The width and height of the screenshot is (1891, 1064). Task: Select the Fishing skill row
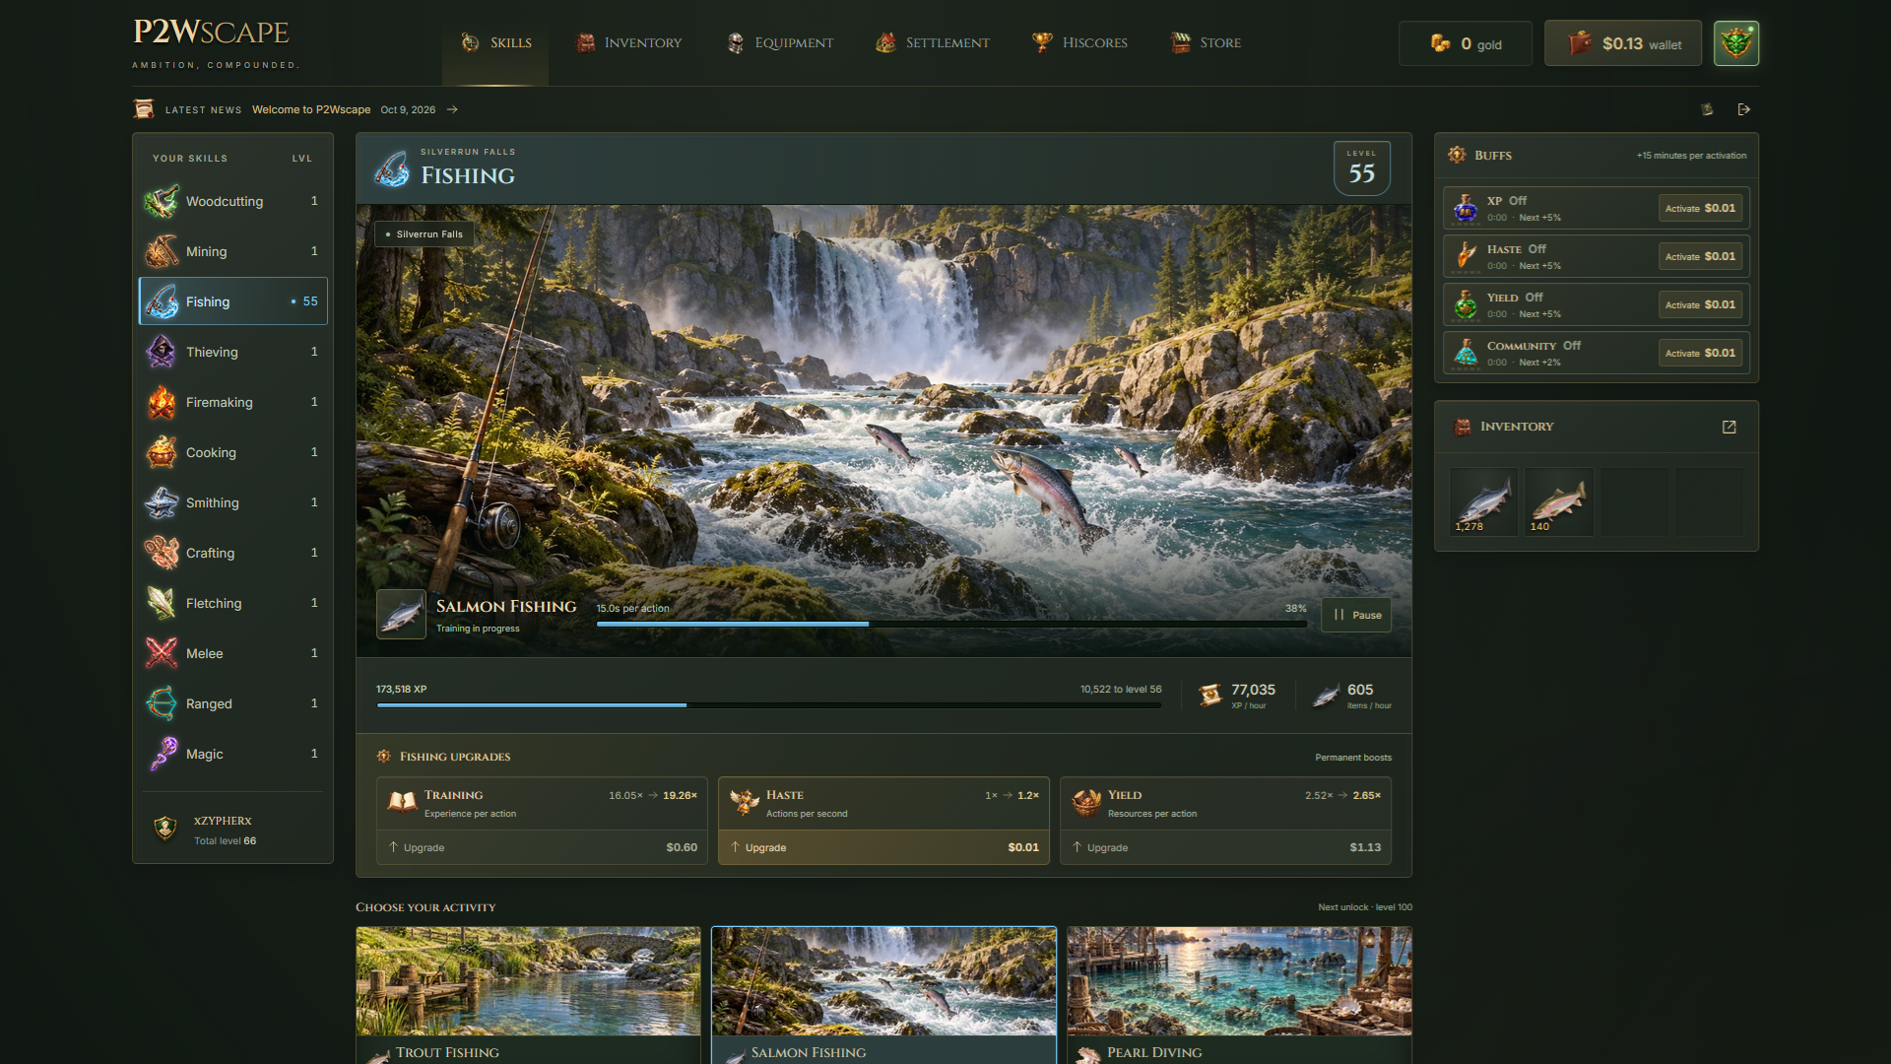tap(233, 301)
